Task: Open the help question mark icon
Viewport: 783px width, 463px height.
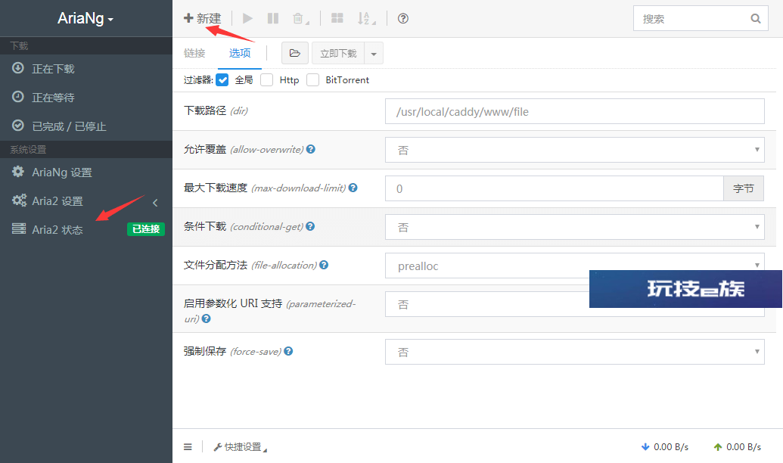Action: 403,18
